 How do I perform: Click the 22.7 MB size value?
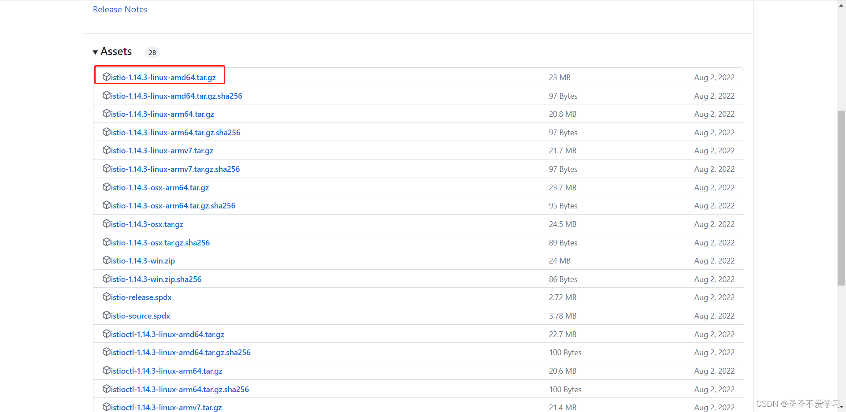point(563,334)
